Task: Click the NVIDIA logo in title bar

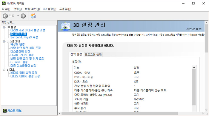Action: (4, 3)
